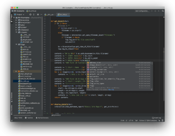Expand the binaryninja folder

click(x=16, y=20)
